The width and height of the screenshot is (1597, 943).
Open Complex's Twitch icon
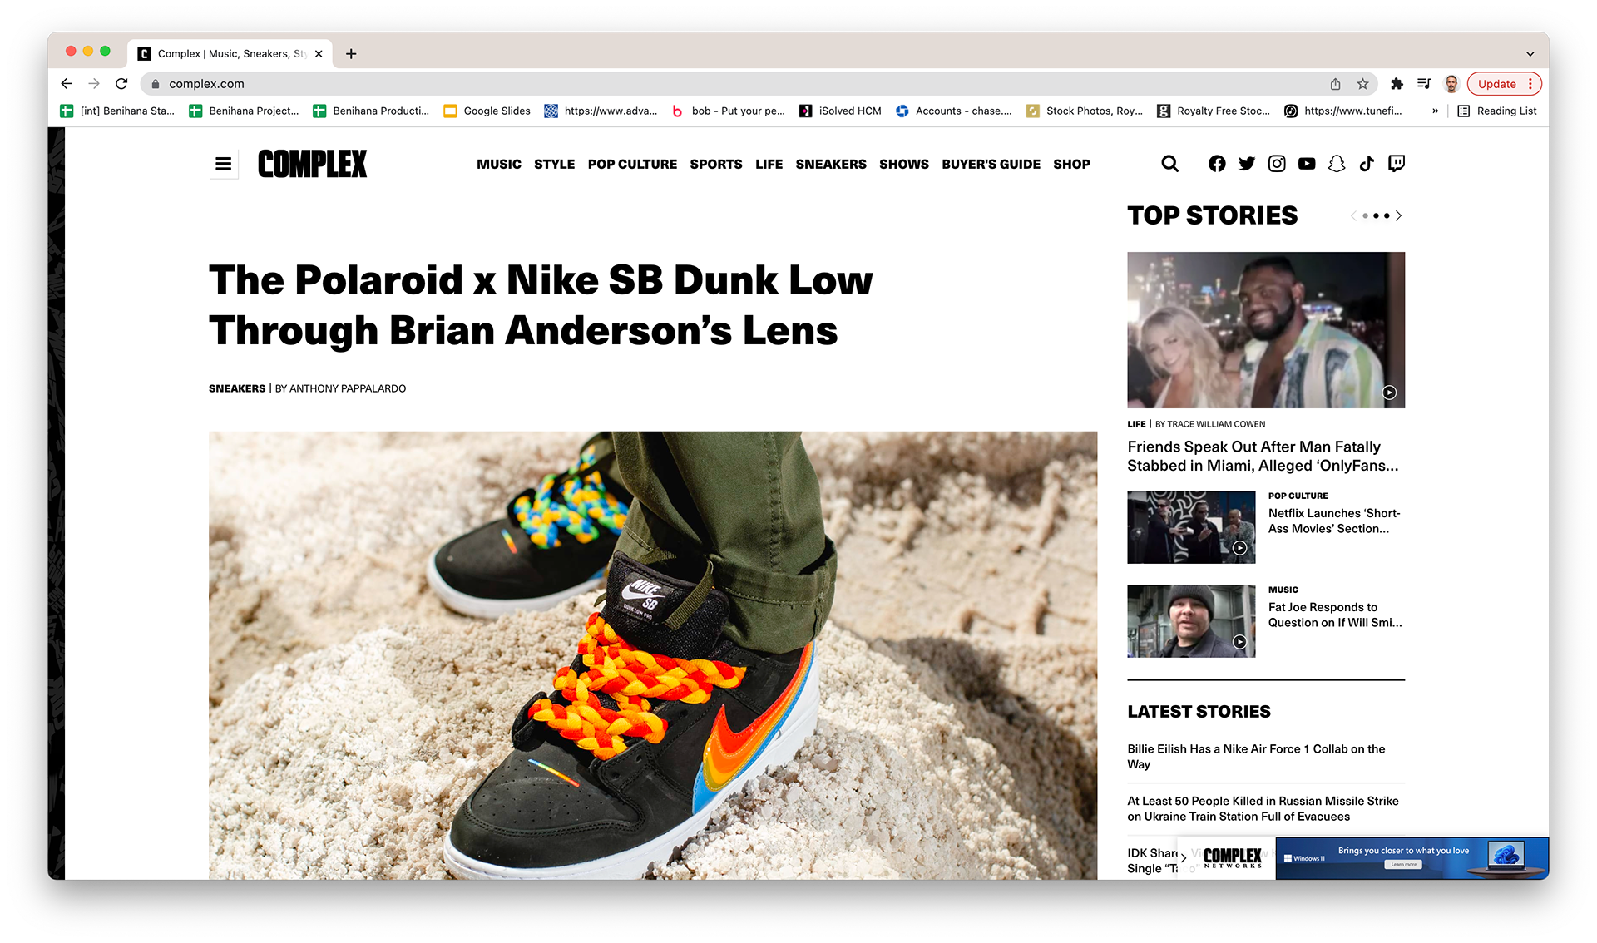(1397, 164)
